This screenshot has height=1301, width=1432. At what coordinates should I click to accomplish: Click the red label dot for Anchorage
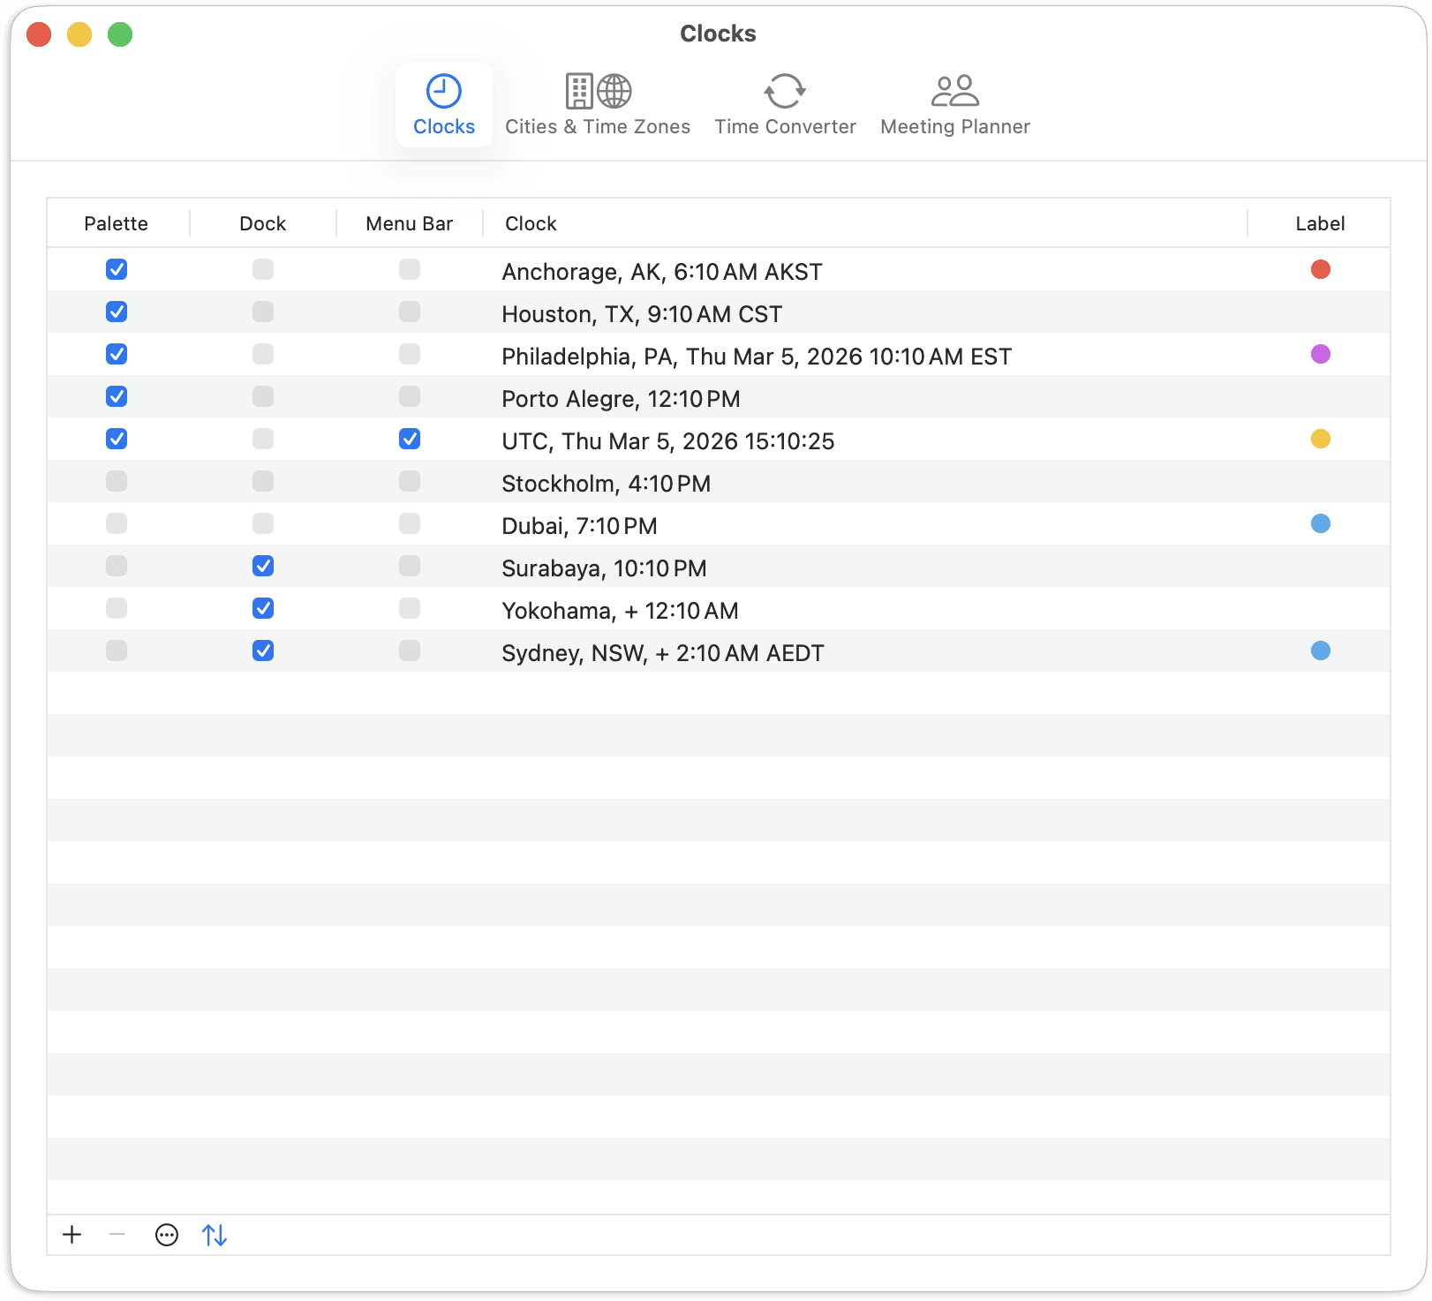point(1320,269)
